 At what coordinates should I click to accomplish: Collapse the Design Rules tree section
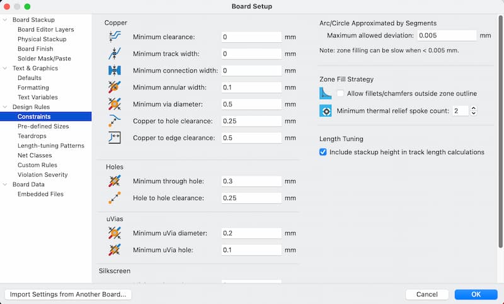7,107
